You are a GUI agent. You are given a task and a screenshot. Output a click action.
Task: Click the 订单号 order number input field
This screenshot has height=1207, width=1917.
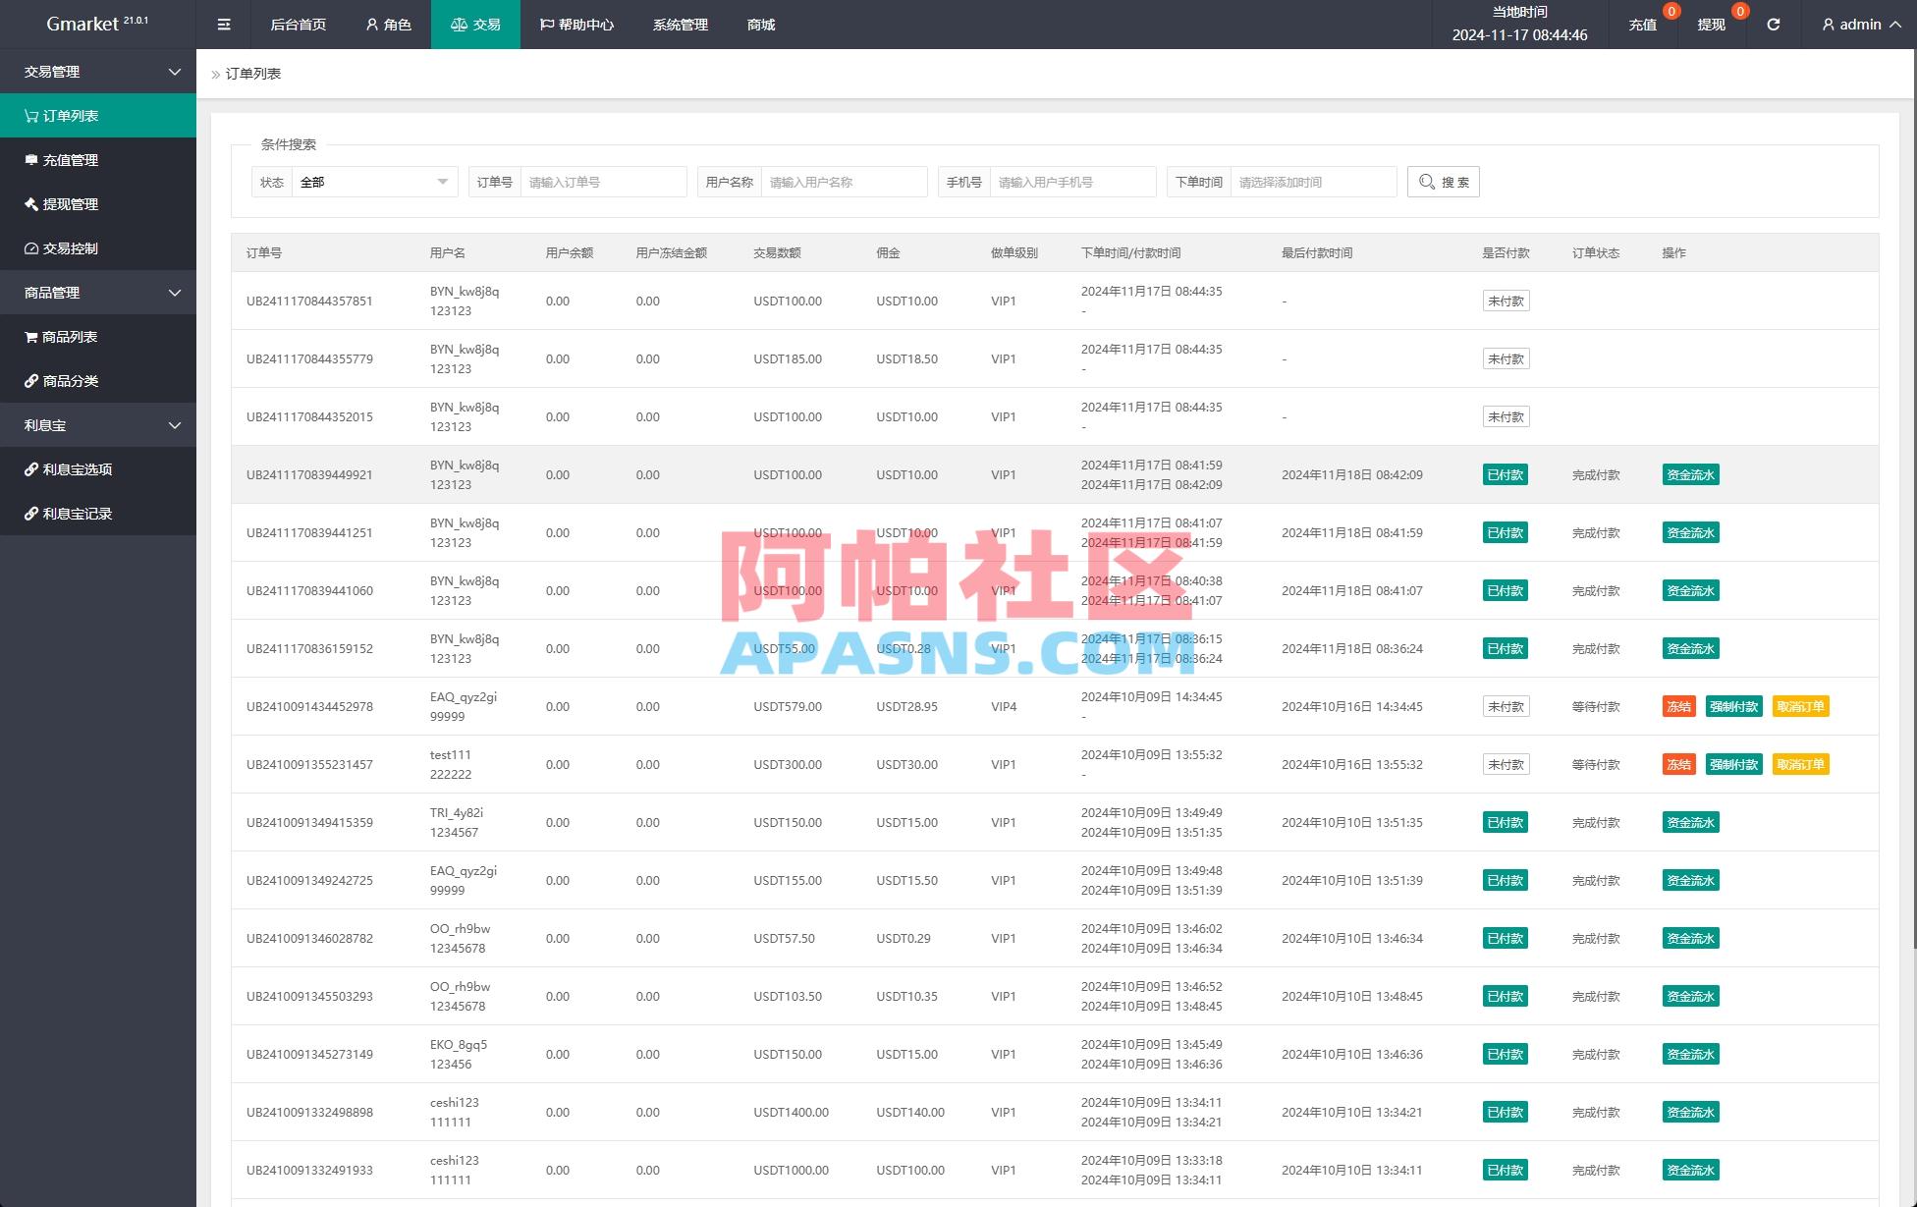[x=603, y=181]
